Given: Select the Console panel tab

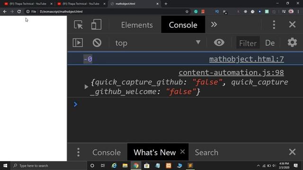Looking at the screenshot, I should click(183, 25).
